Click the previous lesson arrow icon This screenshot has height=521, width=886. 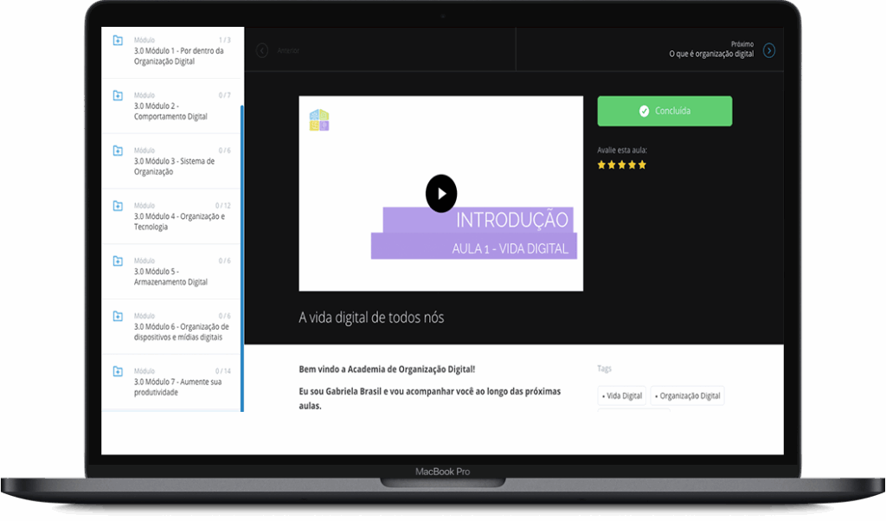coord(262,50)
